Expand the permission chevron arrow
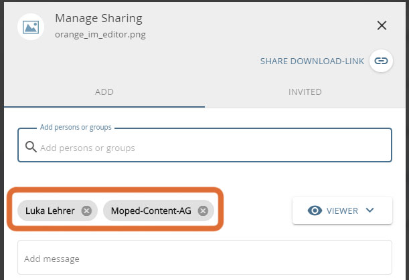The width and height of the screenshot is (409, 280). click(x=370, y=211)
